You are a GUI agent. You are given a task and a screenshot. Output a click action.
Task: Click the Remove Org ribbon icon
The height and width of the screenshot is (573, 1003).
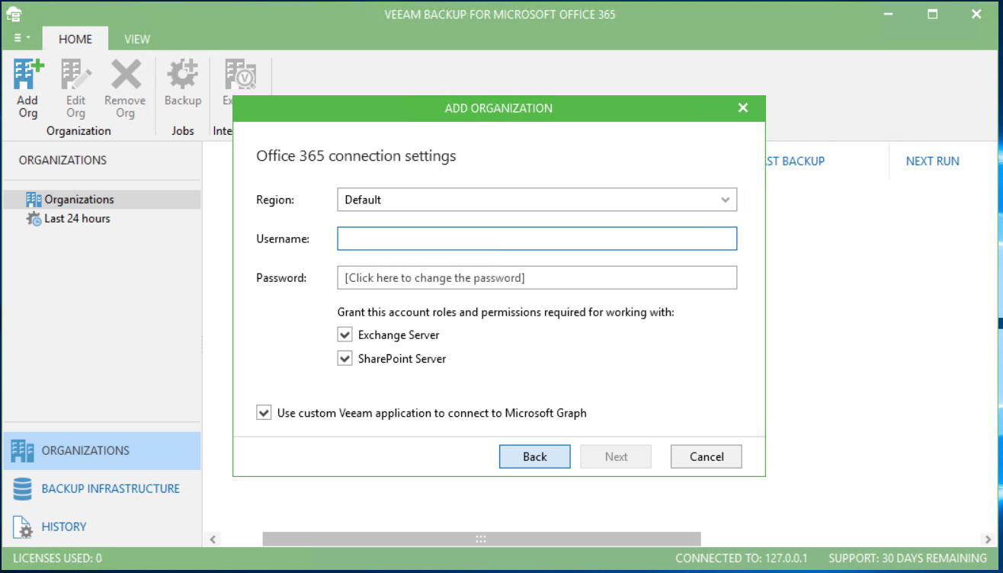tap(126, 75)
